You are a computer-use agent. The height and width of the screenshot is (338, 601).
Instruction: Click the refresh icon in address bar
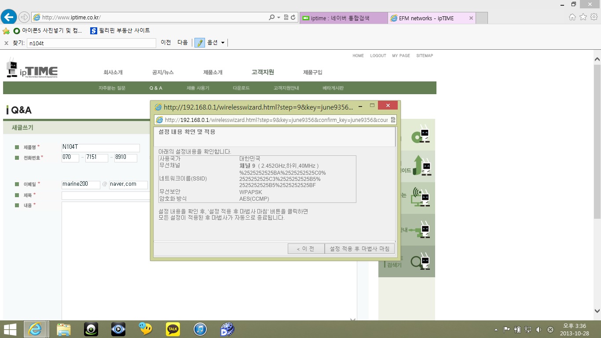(x=293, y=18)
